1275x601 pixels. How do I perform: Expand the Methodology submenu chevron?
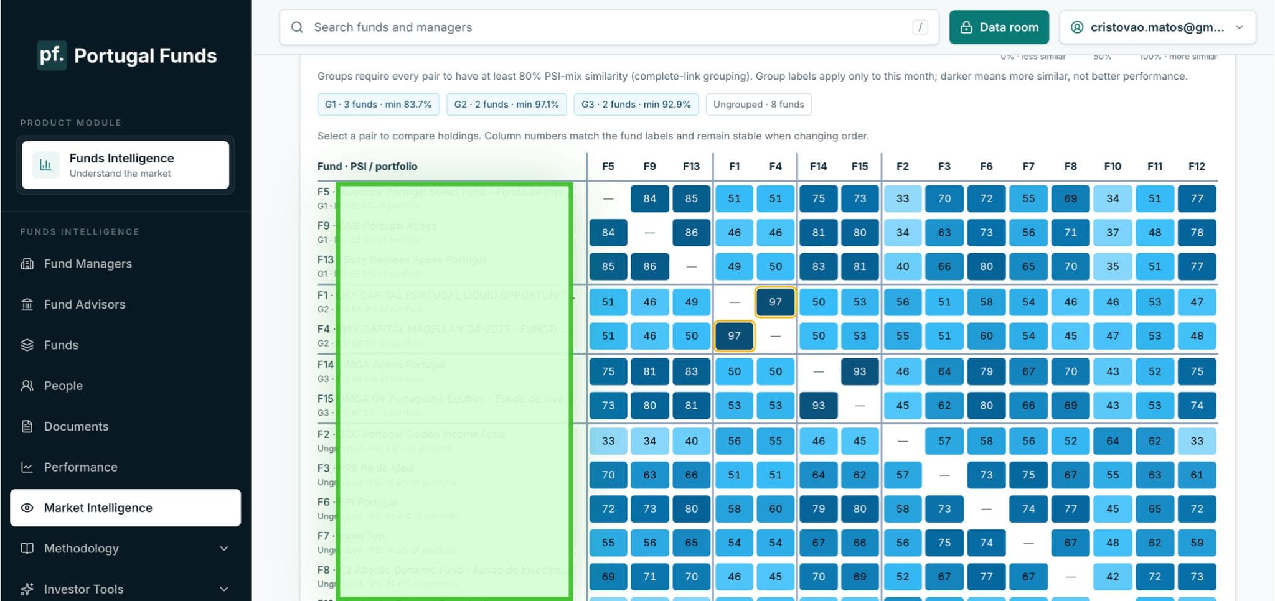[x=224, y=548]
